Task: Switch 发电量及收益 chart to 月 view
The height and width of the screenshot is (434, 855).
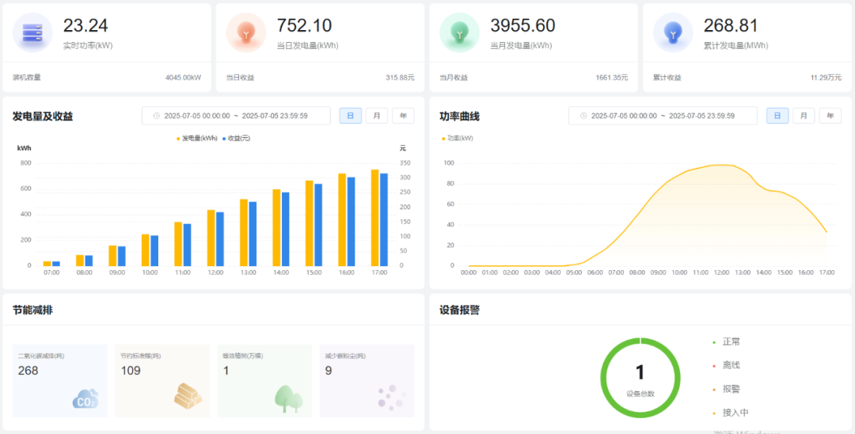Action: point(377,116)
